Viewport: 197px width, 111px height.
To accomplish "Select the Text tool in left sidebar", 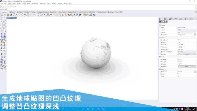I will 2,54.
